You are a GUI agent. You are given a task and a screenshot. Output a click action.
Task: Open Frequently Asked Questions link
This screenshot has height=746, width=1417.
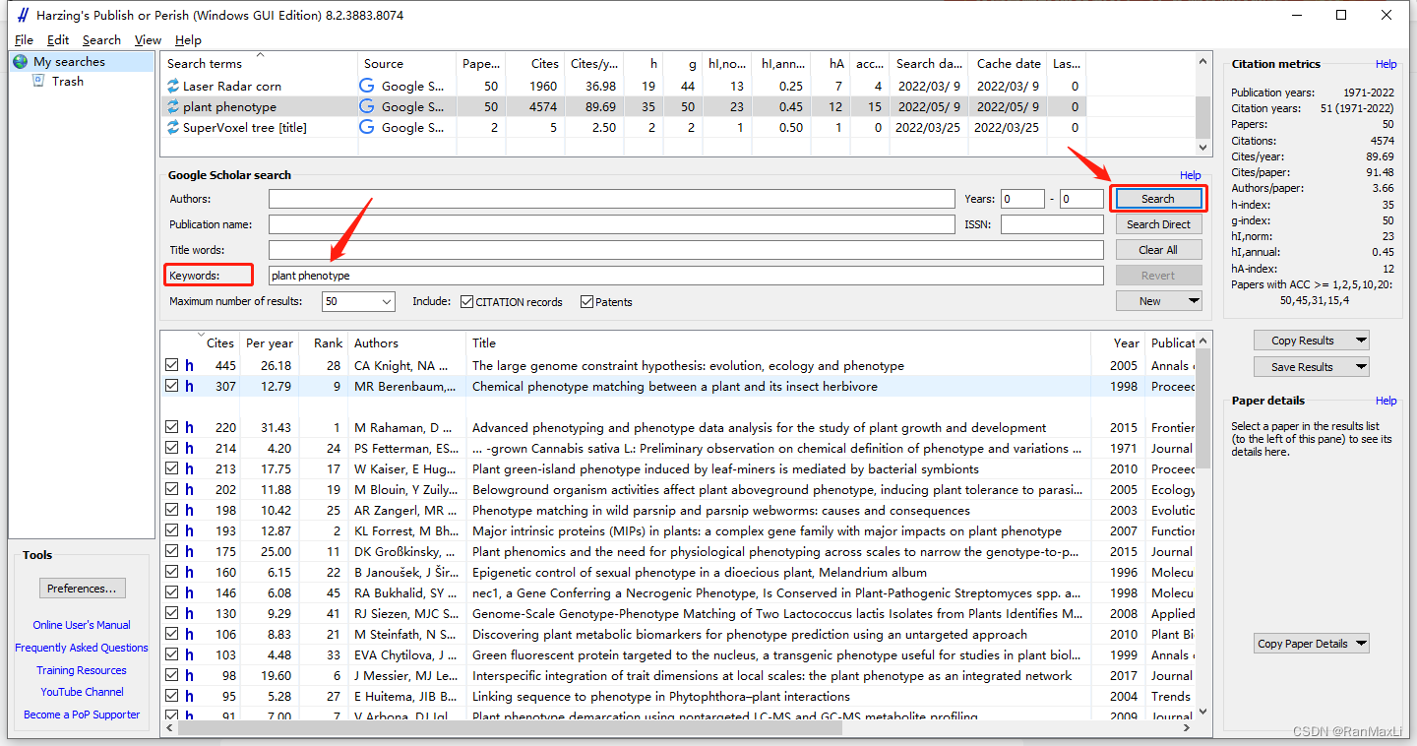pyautogui.click(x=82, y=648)
